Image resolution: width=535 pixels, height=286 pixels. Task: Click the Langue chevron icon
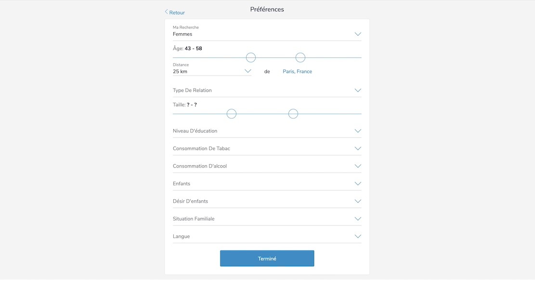pyautogui.click(x=358, y=236)
